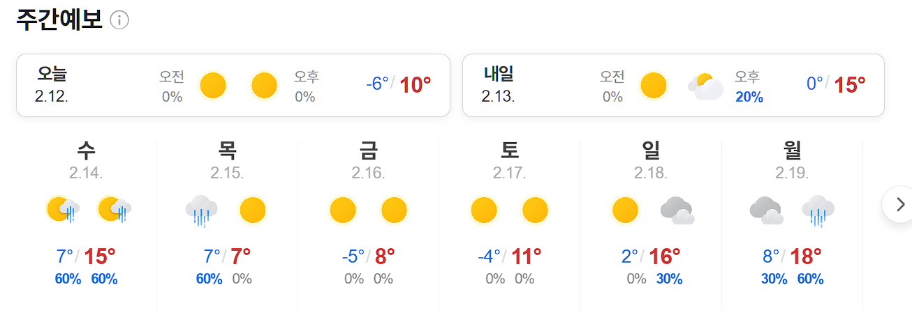Click Sunday 2.18 afternoon cloudy icon
This screenshot has height=324, width=912.
[677, 210]
